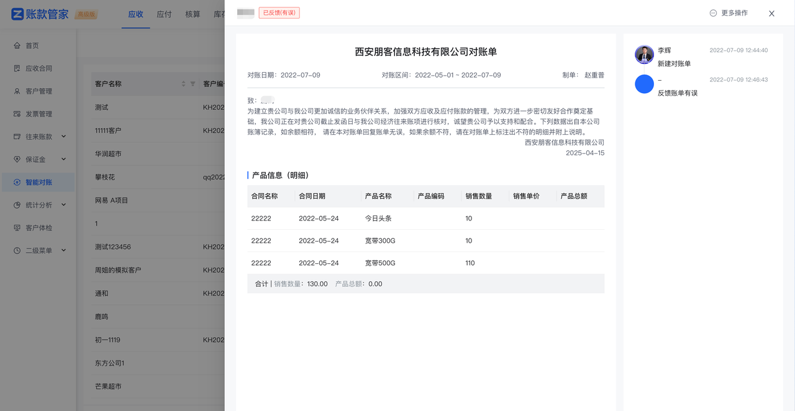Switch to the 核算 tab
The height and width of the screenshot is (411, 795).
tap(193, 14)
